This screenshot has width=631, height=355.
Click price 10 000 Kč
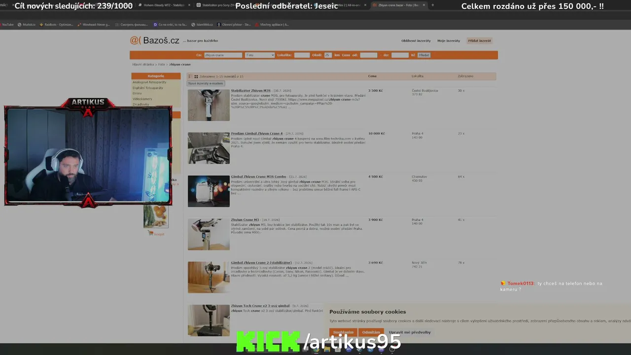tap(377, 134)
